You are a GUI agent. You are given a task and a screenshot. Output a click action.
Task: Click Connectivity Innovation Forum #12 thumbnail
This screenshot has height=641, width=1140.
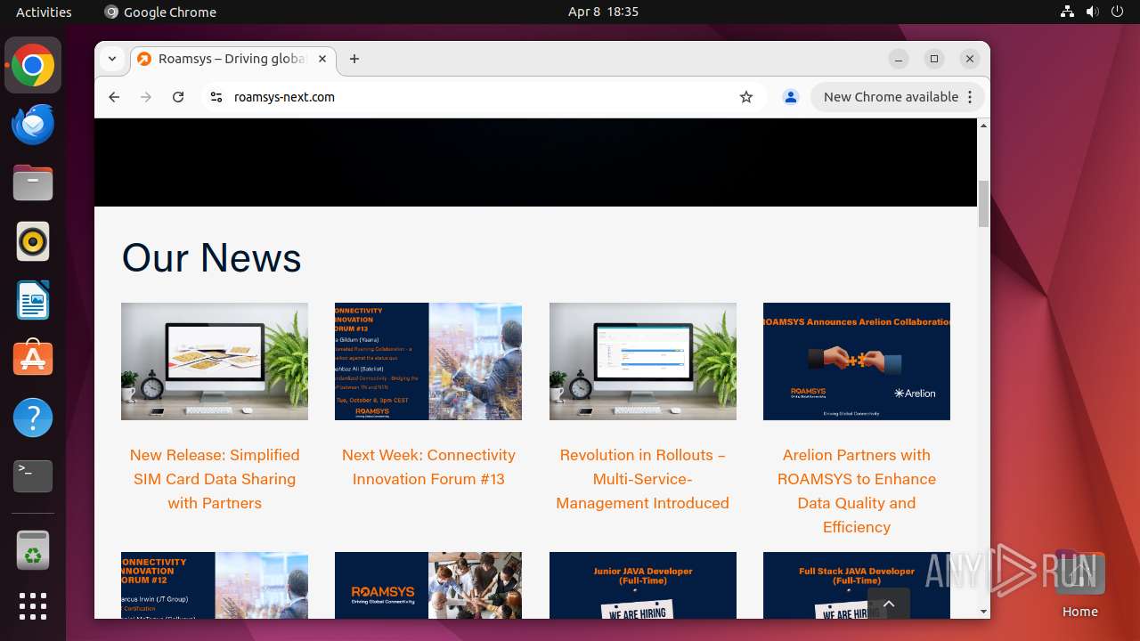pyautogui.click(x=215, y=585)
